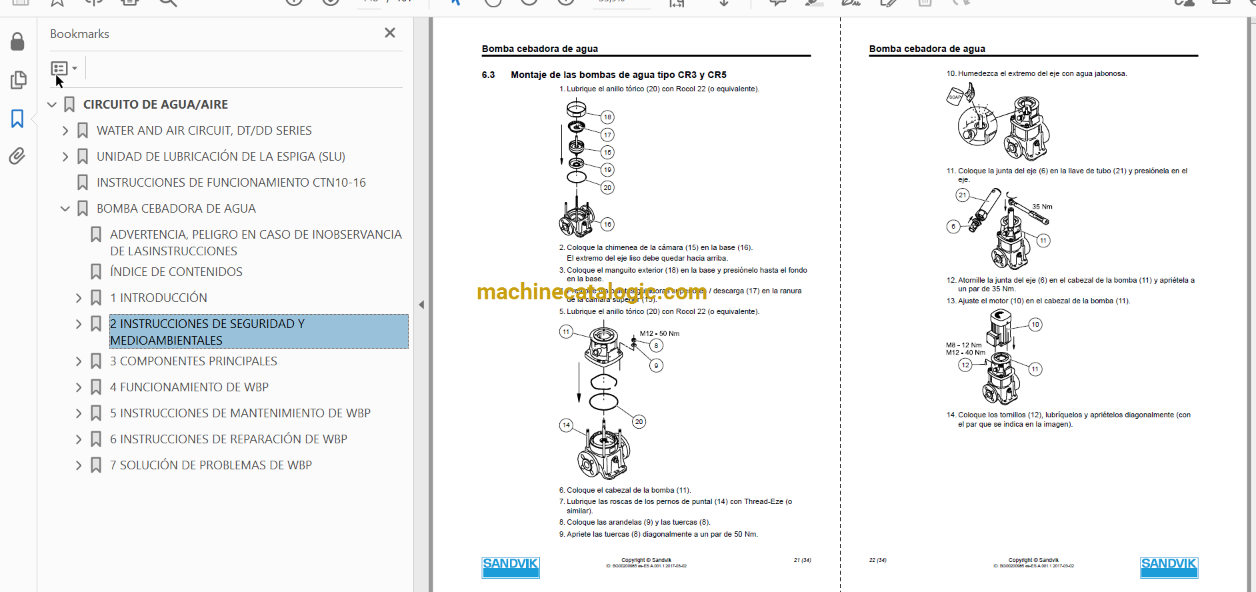Click the 35 Nm torque label

(1042, 207)
